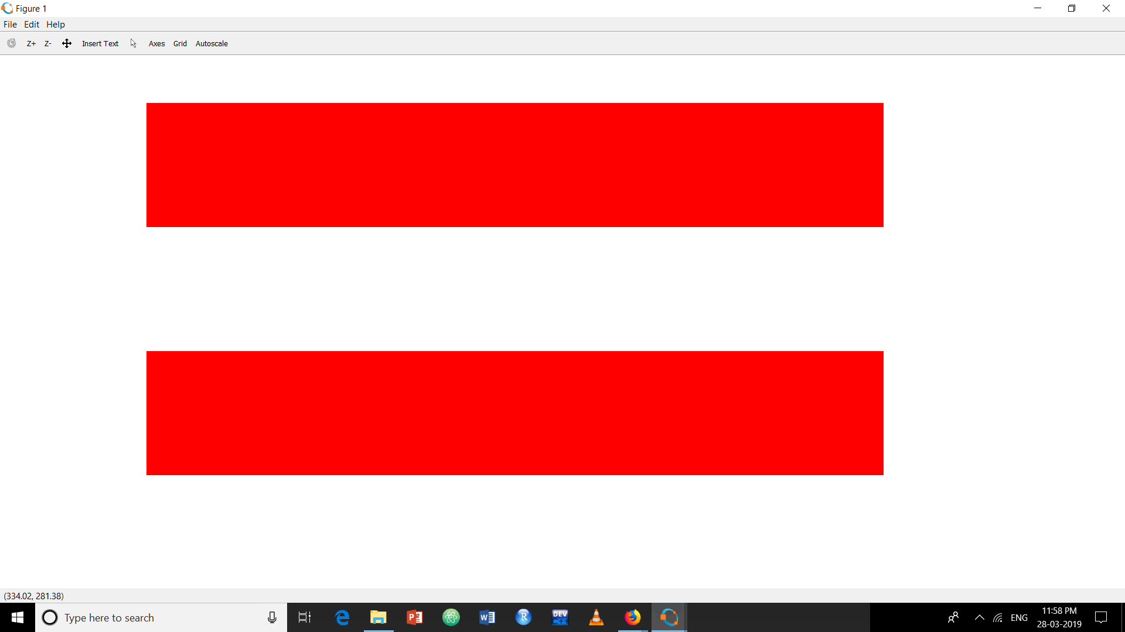Screen dimensions: 1125x632
Task: Click the Pan/Move tool icon
Action: (x=66, y=43)
